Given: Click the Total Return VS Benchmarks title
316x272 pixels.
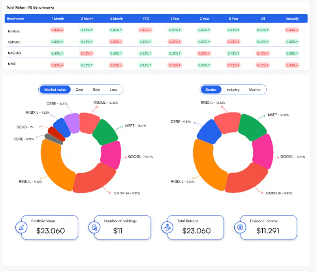Looking at the screenshot, I should click(30, 8).
